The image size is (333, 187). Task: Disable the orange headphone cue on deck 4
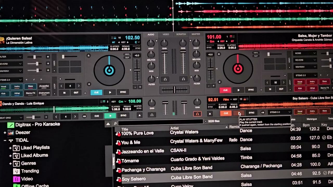click(x=197, y=114)
